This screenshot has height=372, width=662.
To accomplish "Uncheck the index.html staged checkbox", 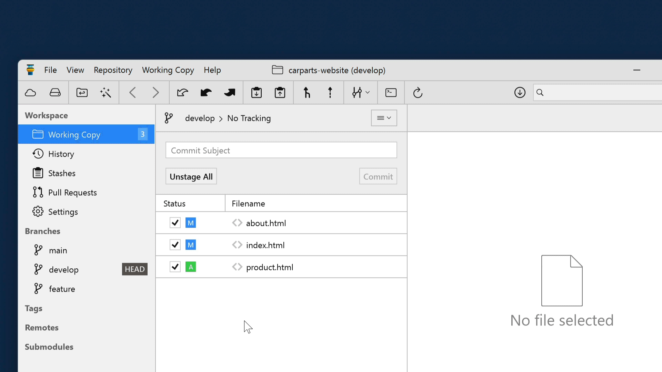I will tap(175, 245).
